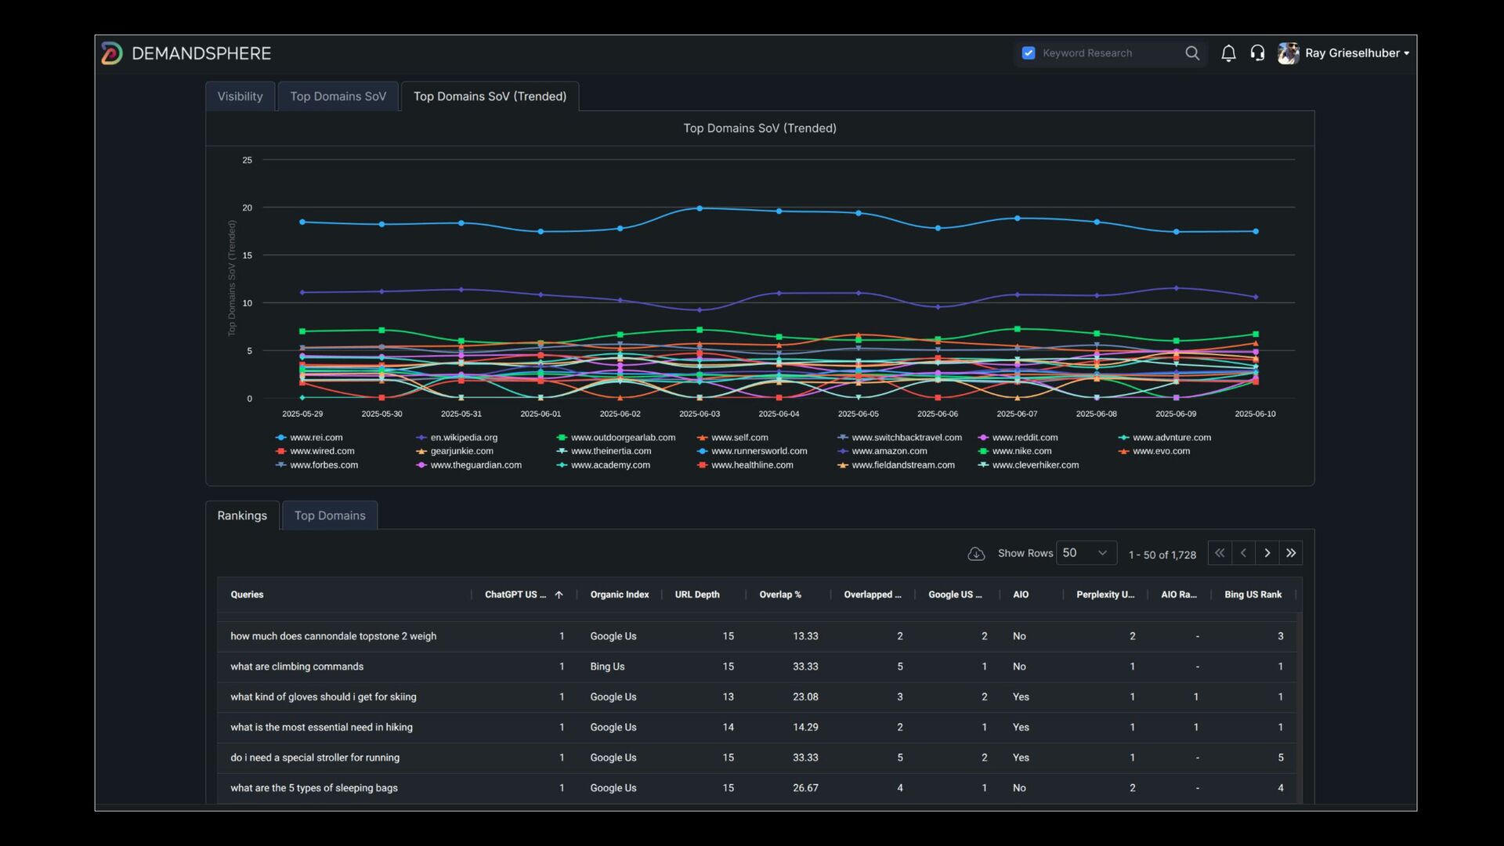The height and width of the screenshot is (846, 1504).
Task: Click the search magnifier icon
Action: (1192, 53)
